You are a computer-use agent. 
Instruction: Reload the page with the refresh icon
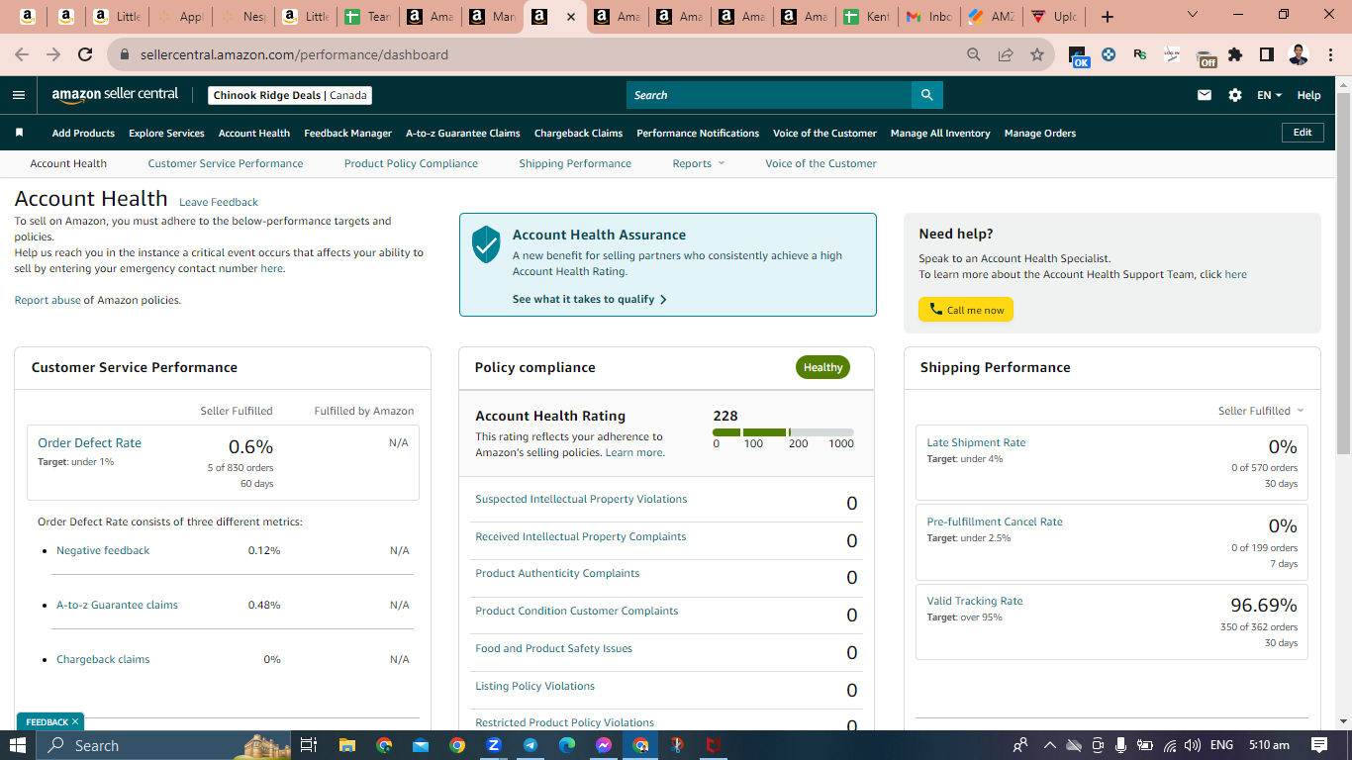pyautogui.click(x=85, y=54)
